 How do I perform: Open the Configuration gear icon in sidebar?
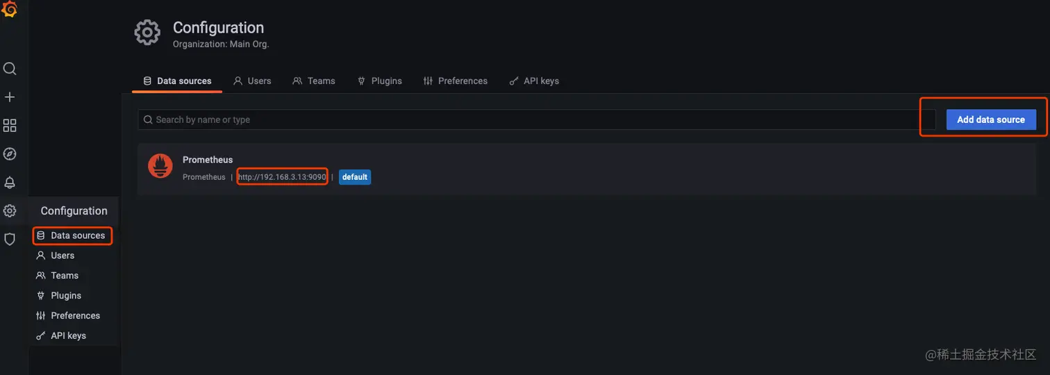pos(10,211)
